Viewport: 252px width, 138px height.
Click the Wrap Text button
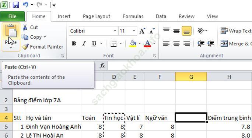236,31
